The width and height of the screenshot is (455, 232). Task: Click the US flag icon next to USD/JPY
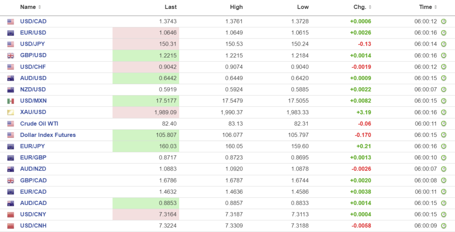pyautogui.click(x=11, y=44)
